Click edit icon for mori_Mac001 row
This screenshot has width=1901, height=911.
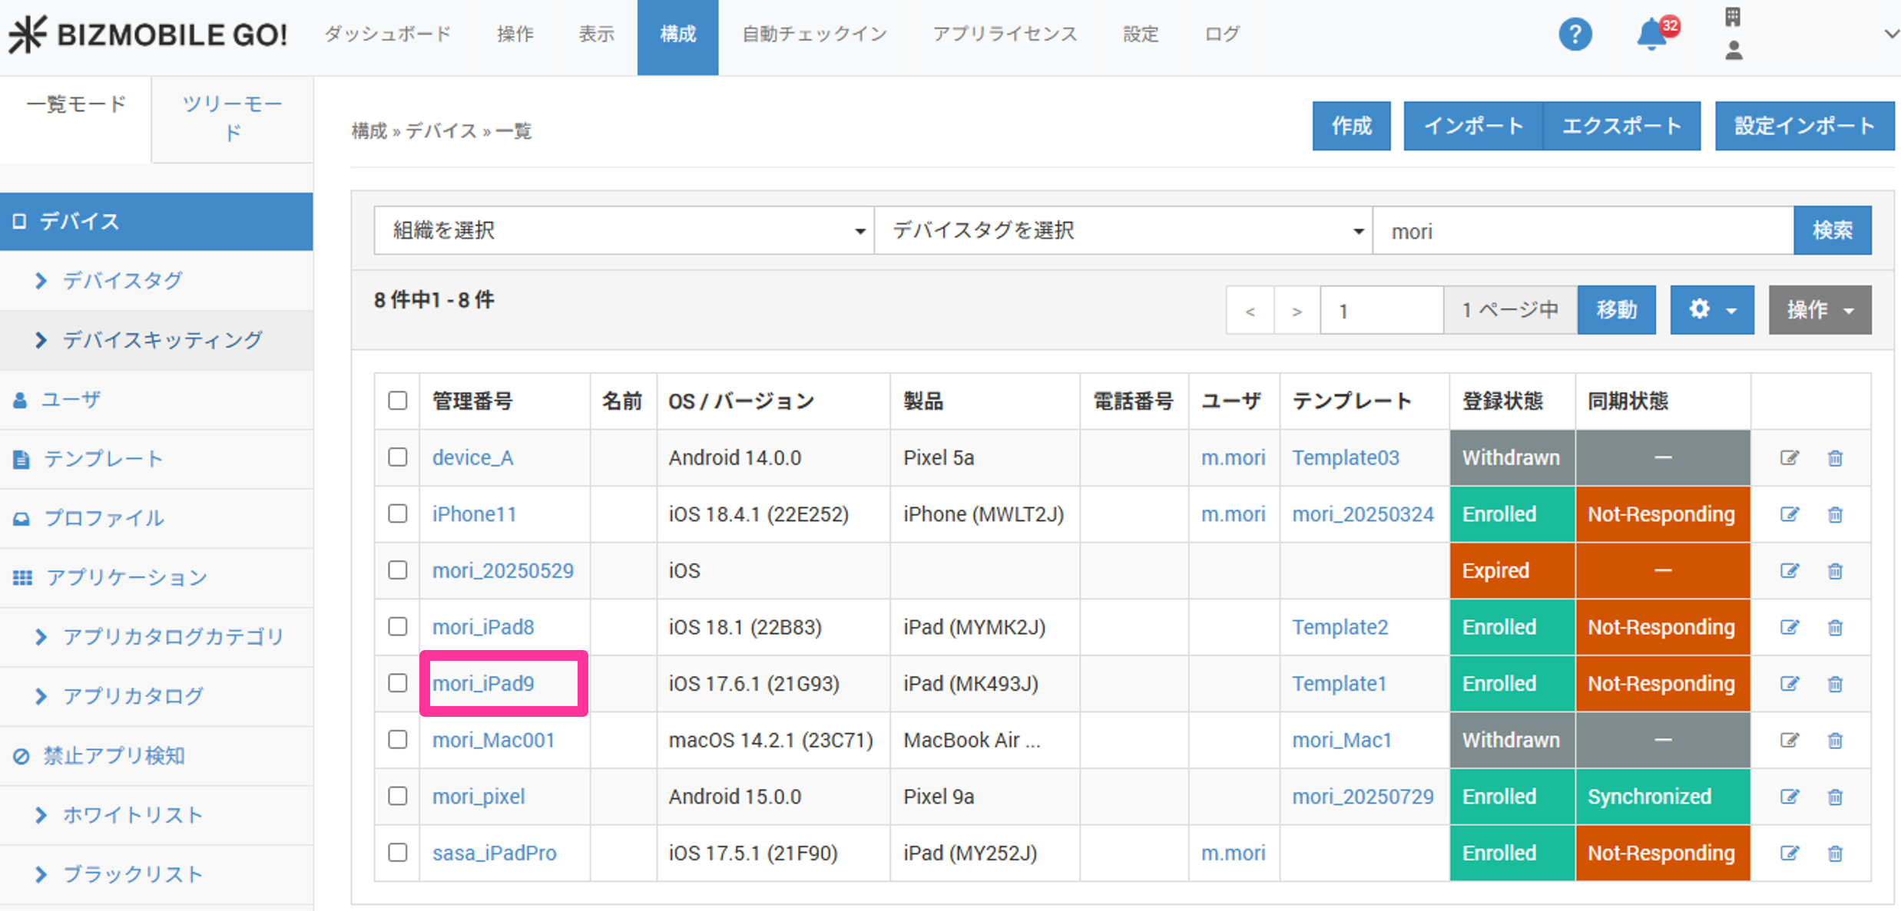tap(1790, 741)
